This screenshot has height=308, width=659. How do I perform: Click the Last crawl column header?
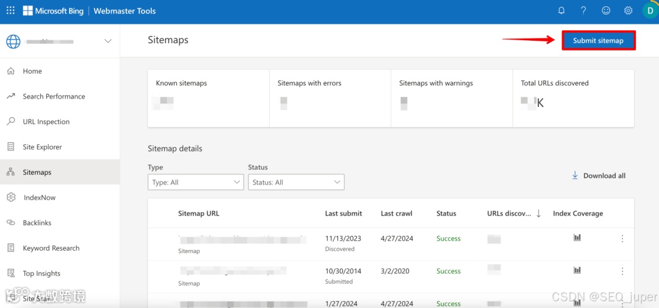pyautogui.click(x=397, y=213)
